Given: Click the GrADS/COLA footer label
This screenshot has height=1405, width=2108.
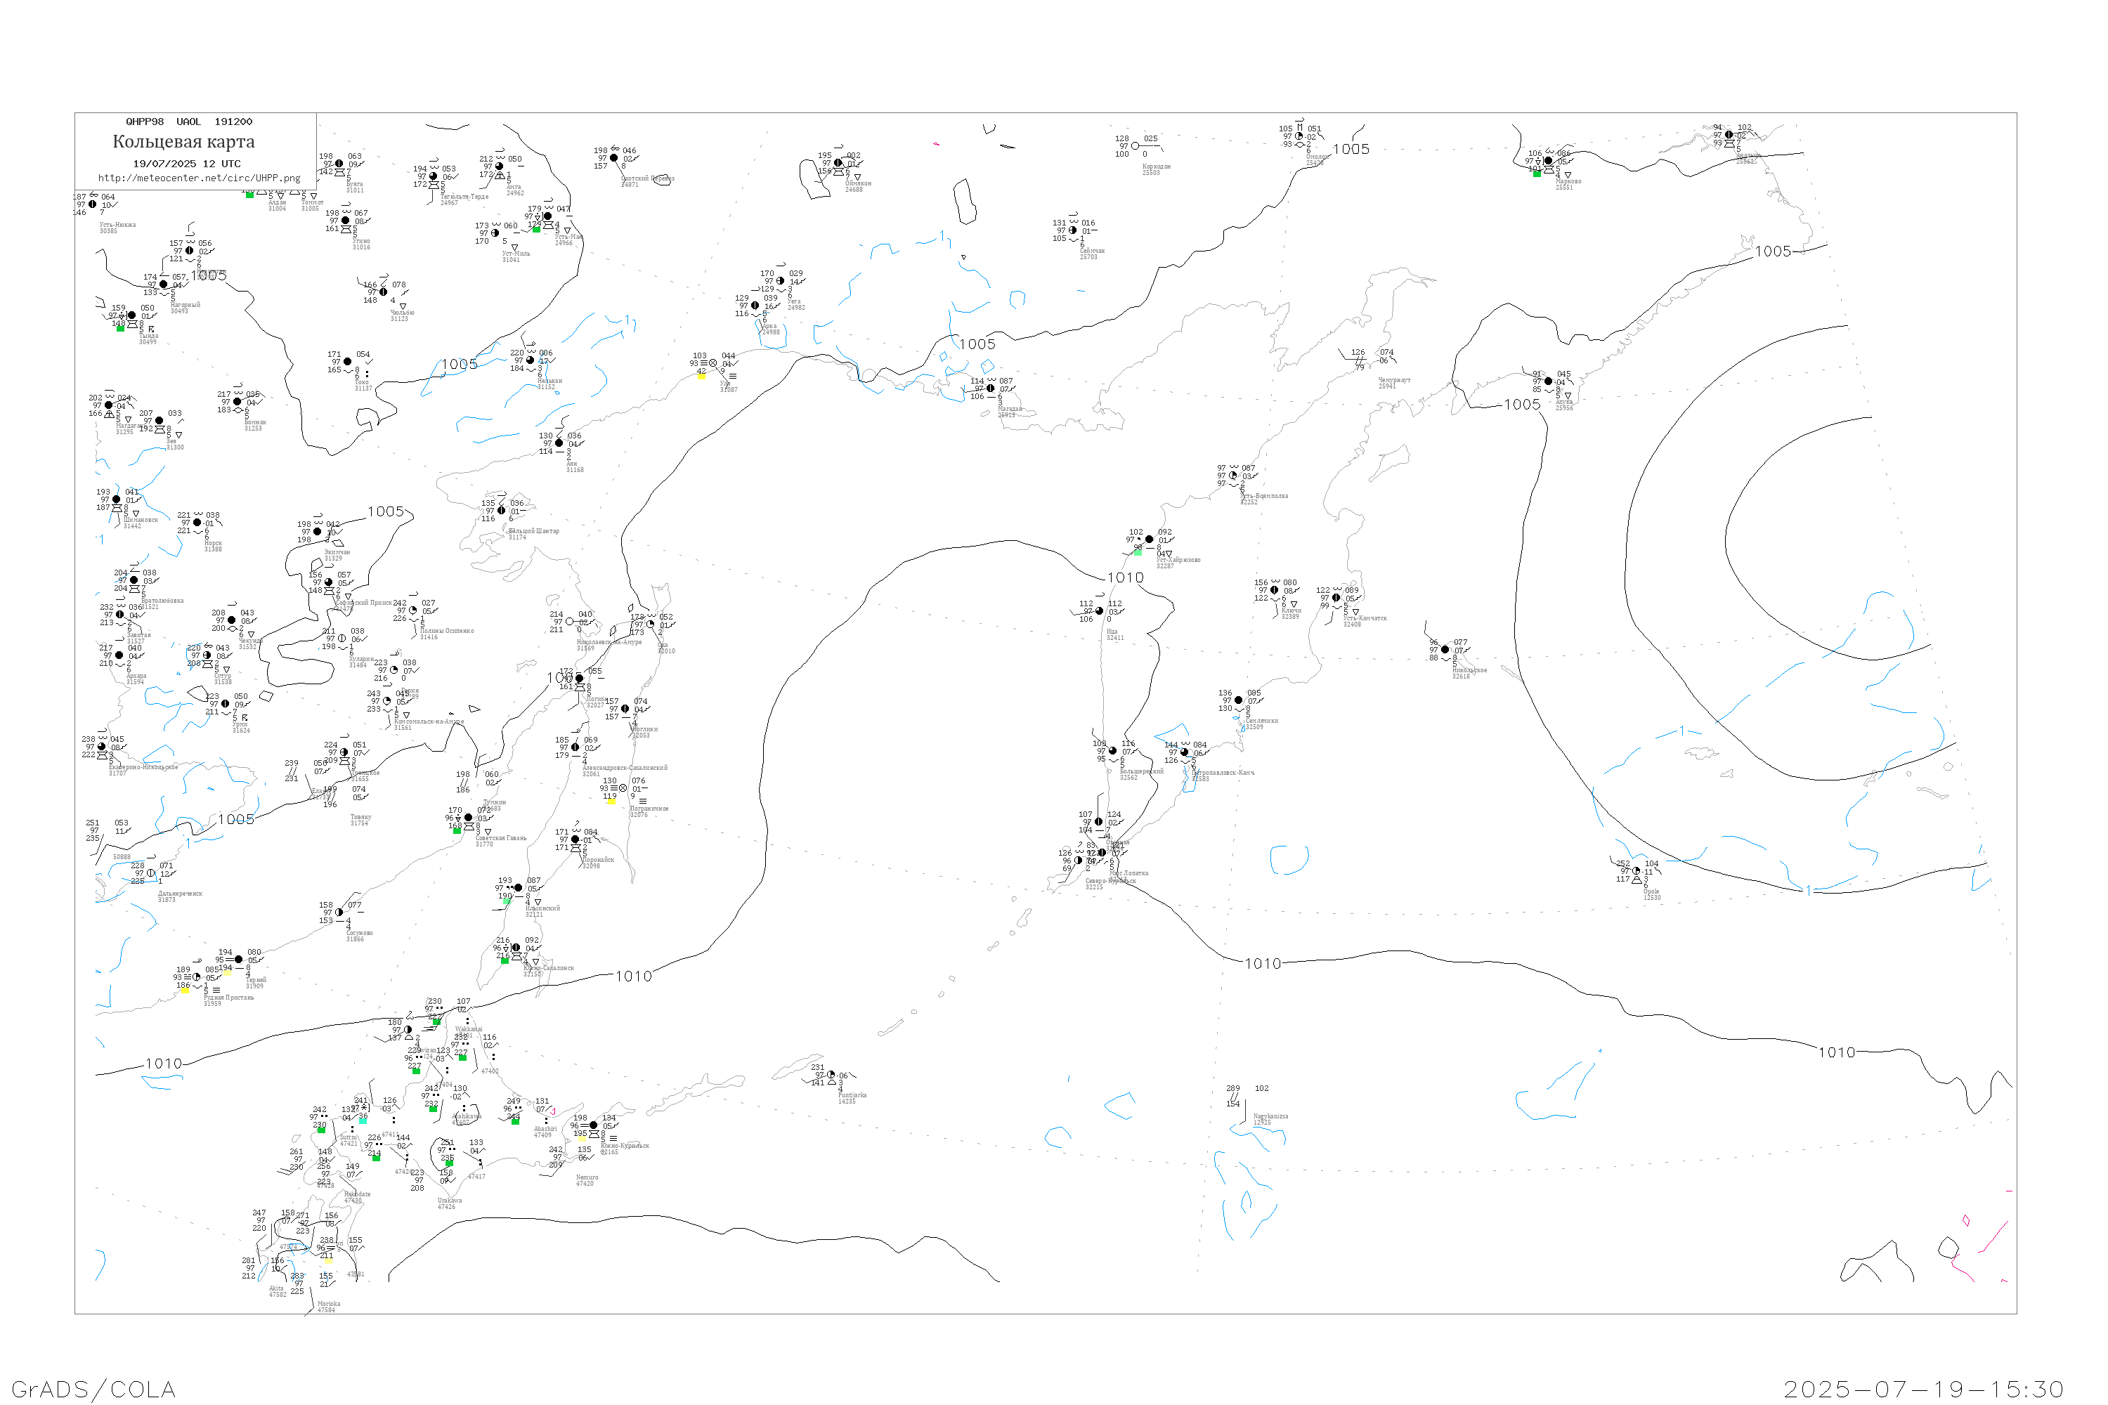Looking at the screenshot, I should [x=93, y=1389].
